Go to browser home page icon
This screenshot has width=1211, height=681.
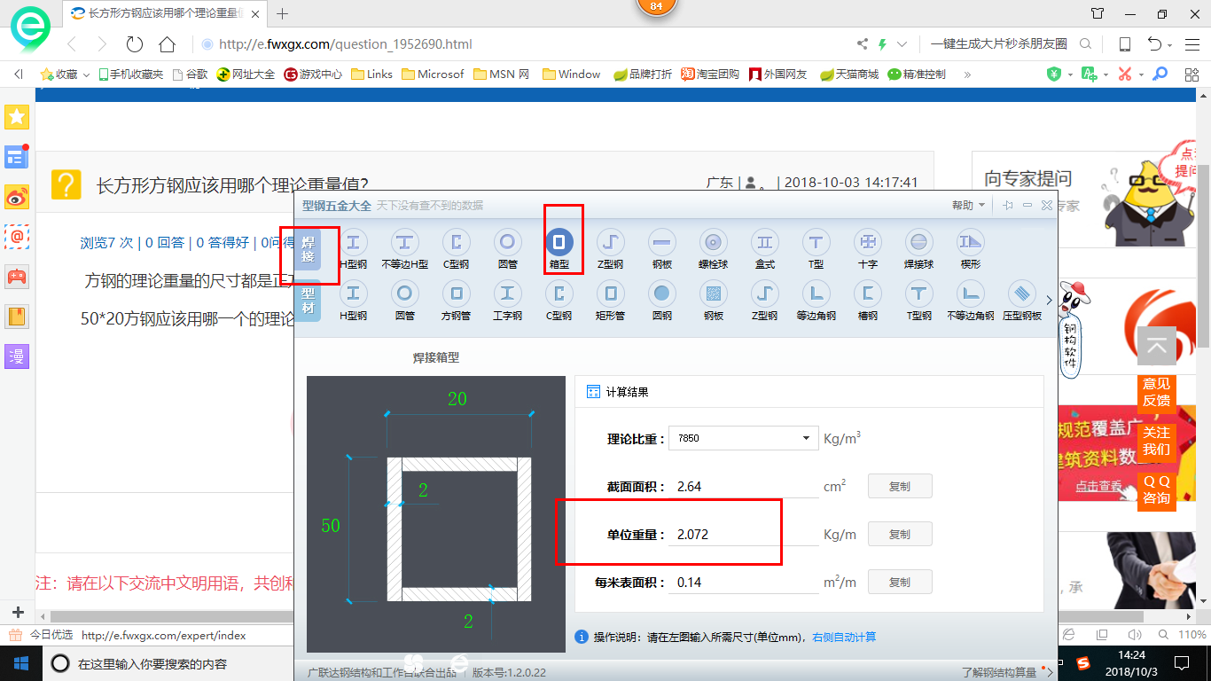167,44
